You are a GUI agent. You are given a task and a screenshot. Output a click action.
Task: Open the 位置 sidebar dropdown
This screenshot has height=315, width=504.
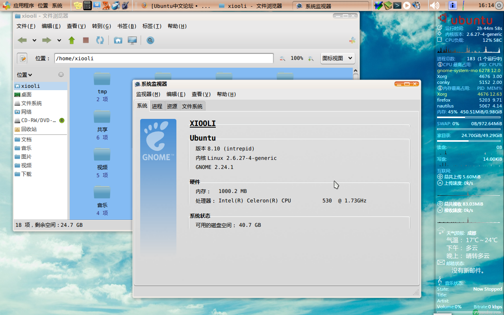[24, 75]
